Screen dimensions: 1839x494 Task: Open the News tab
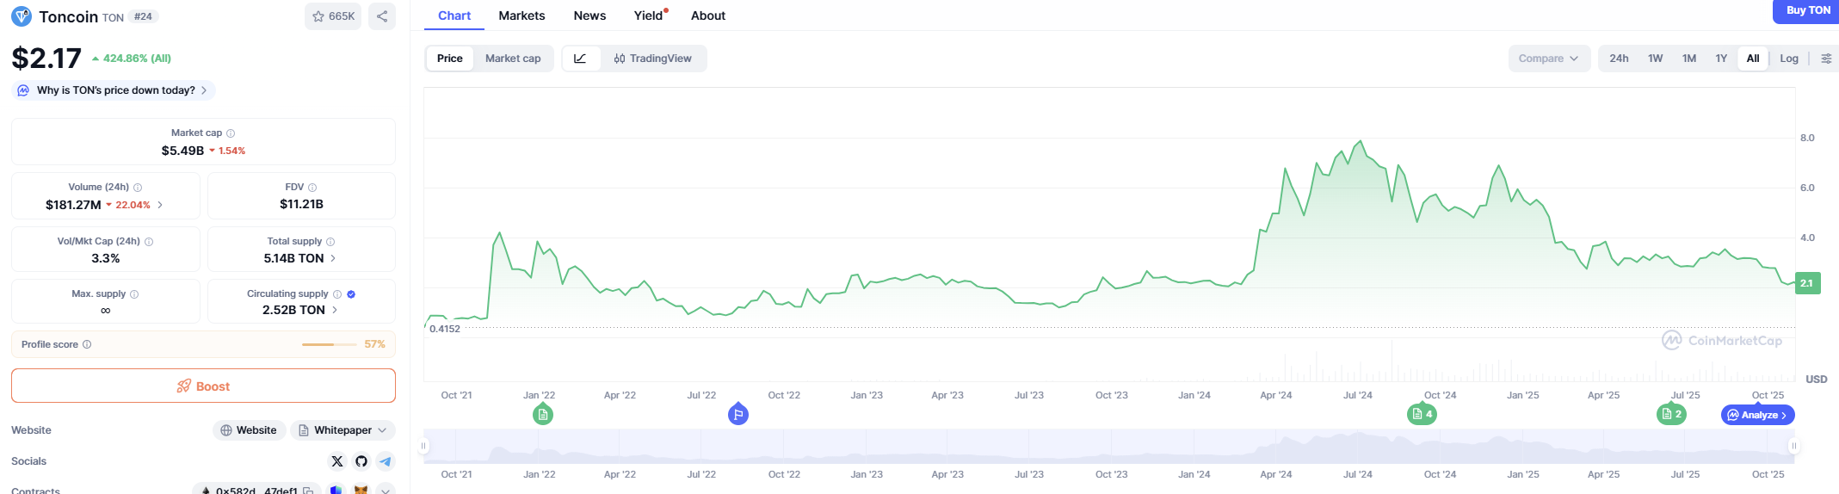[589, 15]
